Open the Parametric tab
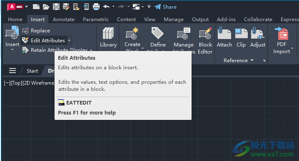The width and height of the screenshot is (299, 161). coord(96,20)
